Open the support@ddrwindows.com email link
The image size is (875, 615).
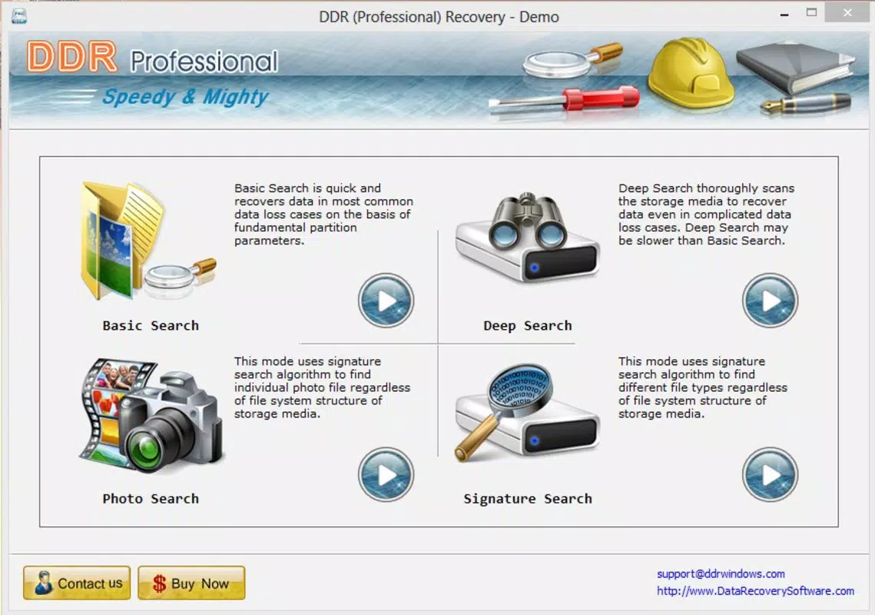[721, 573]
